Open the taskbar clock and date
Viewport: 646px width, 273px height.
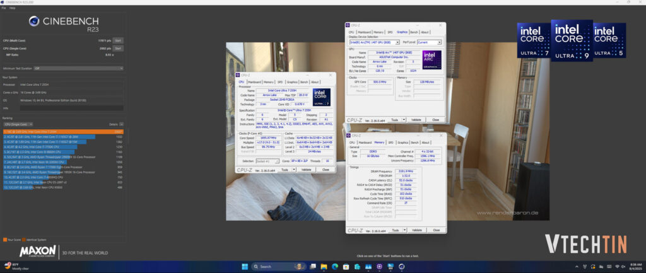[636, 266]
